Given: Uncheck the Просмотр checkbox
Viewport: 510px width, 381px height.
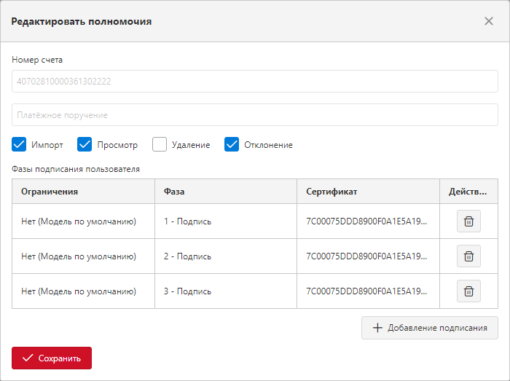Looking at the screenshot, I should (x=85, y=144).
